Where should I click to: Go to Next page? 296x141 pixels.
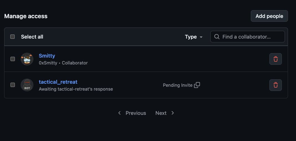pyautogui.click(x=165, y=113)
